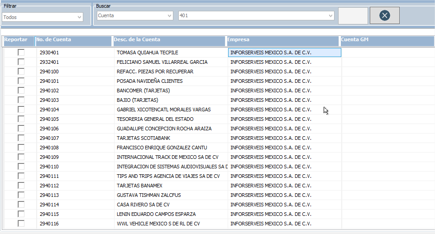Tick the checkbox for account 2940100
Screen dimensions: 435x234
pos(21,72)
